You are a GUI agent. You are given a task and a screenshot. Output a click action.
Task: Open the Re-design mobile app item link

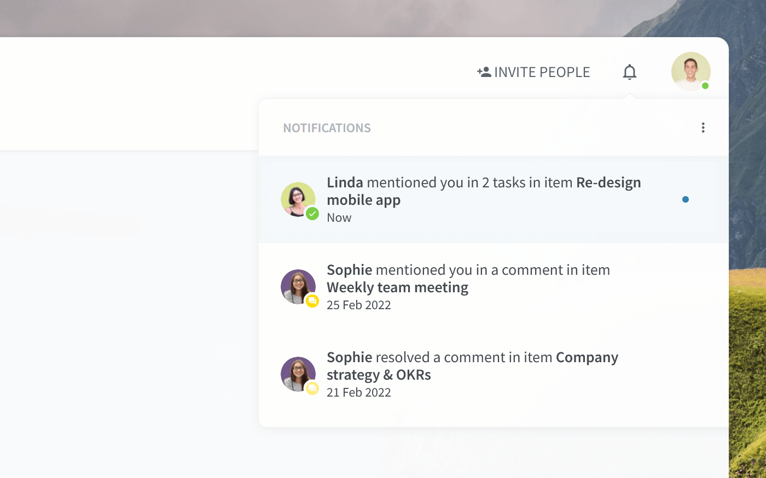[x=484, y=191]
